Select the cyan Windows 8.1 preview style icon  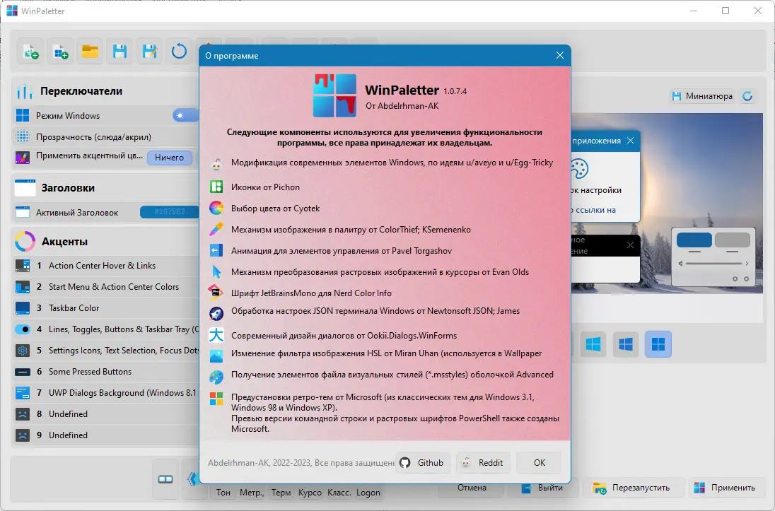593,344
